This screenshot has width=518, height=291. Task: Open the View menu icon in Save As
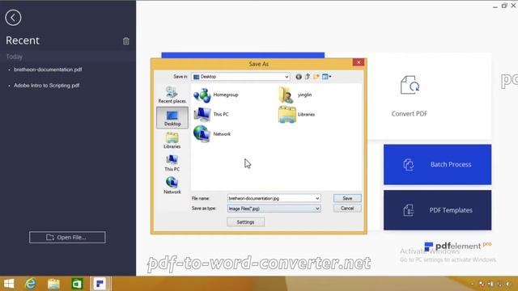point(327,77)
